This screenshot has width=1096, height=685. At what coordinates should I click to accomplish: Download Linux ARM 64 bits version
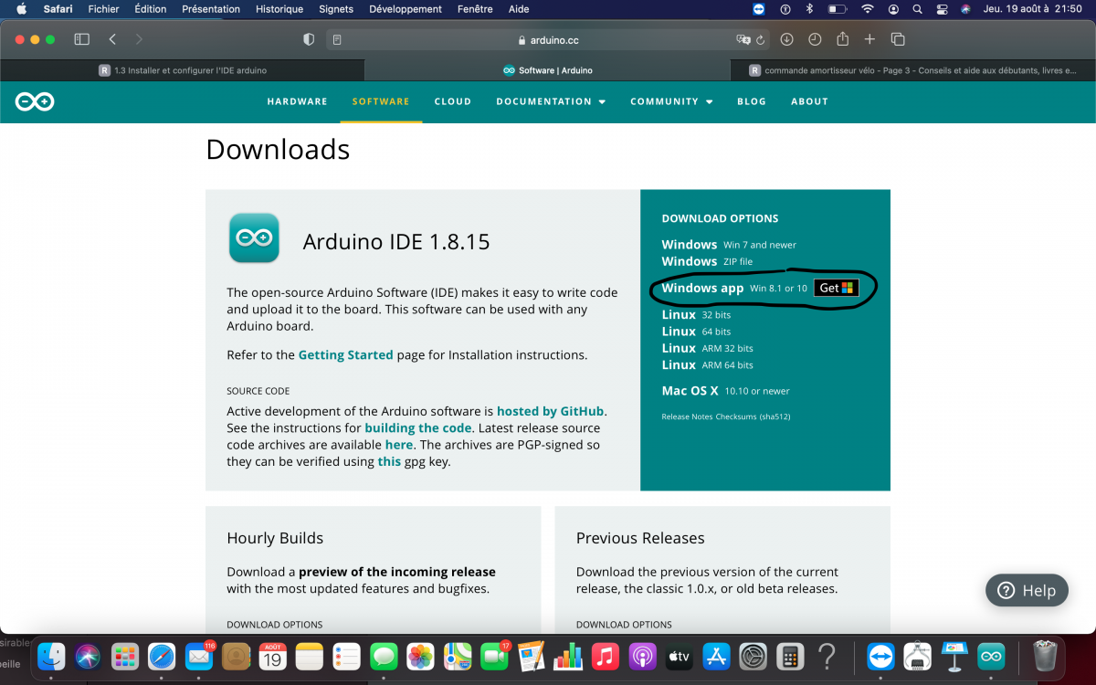pos(708,364)
